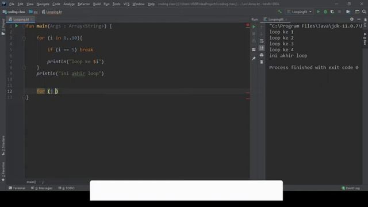368x207 pixels.
Task: Click the coding class breadcrumb
Action: 14,11
